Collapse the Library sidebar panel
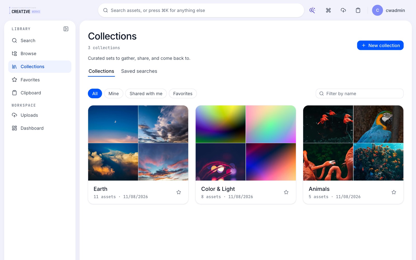This screenshot has width=416, height=260. 66,29
